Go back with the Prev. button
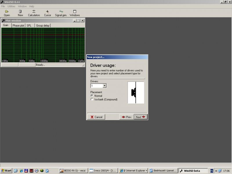Screen dimensions: 232x174 click(126, 117)
